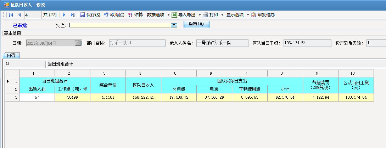Click the vehicle fee cell 5,595.53
Viewport: 386px width, 148px height.
250,97
